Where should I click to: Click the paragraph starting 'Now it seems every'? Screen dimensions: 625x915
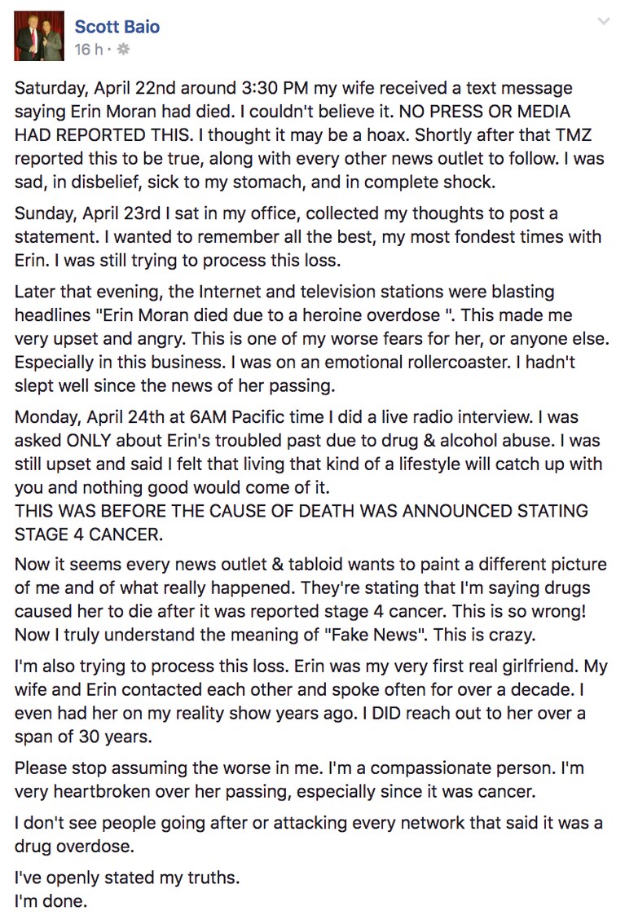click(x=310, y=600)
